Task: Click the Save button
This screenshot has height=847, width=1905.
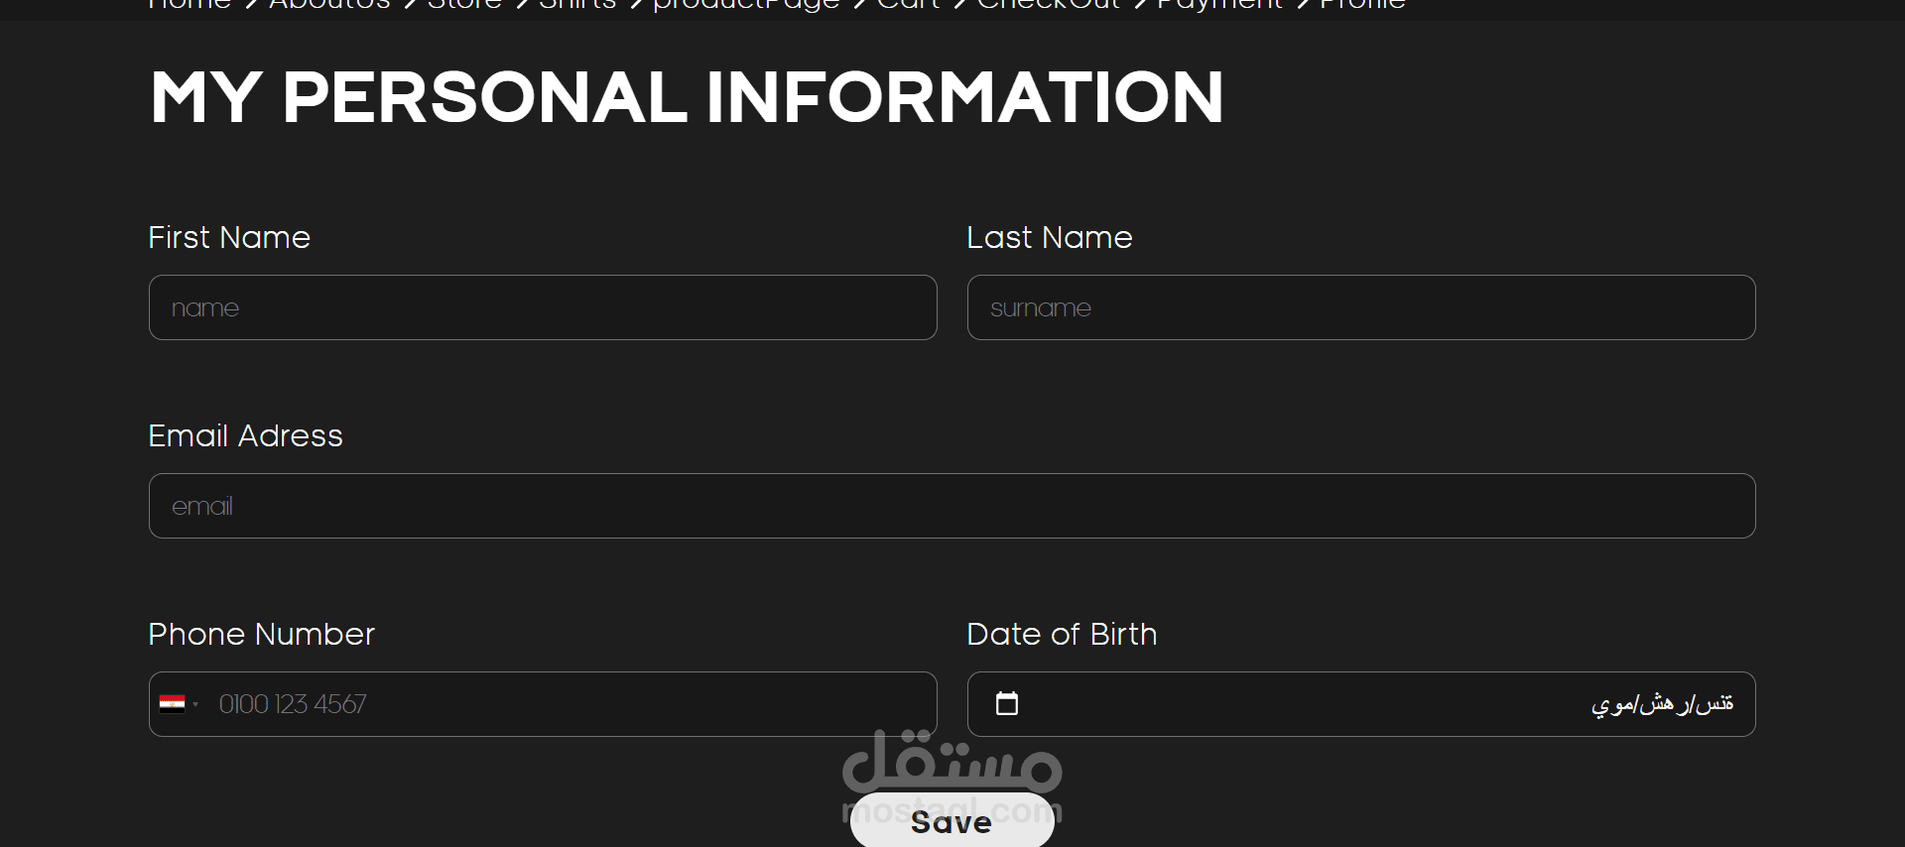Action: pyautogui.click(x=952, y=821)
